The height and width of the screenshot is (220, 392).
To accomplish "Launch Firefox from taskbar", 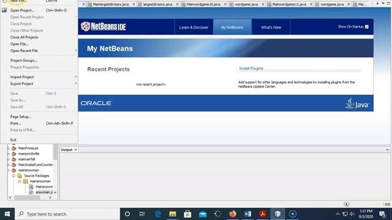I will point(233,214).
